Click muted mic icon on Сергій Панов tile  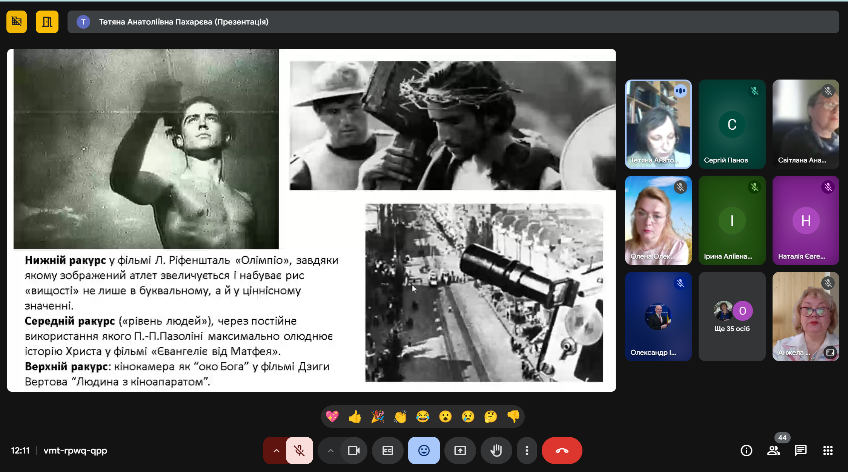pos(754,91)
